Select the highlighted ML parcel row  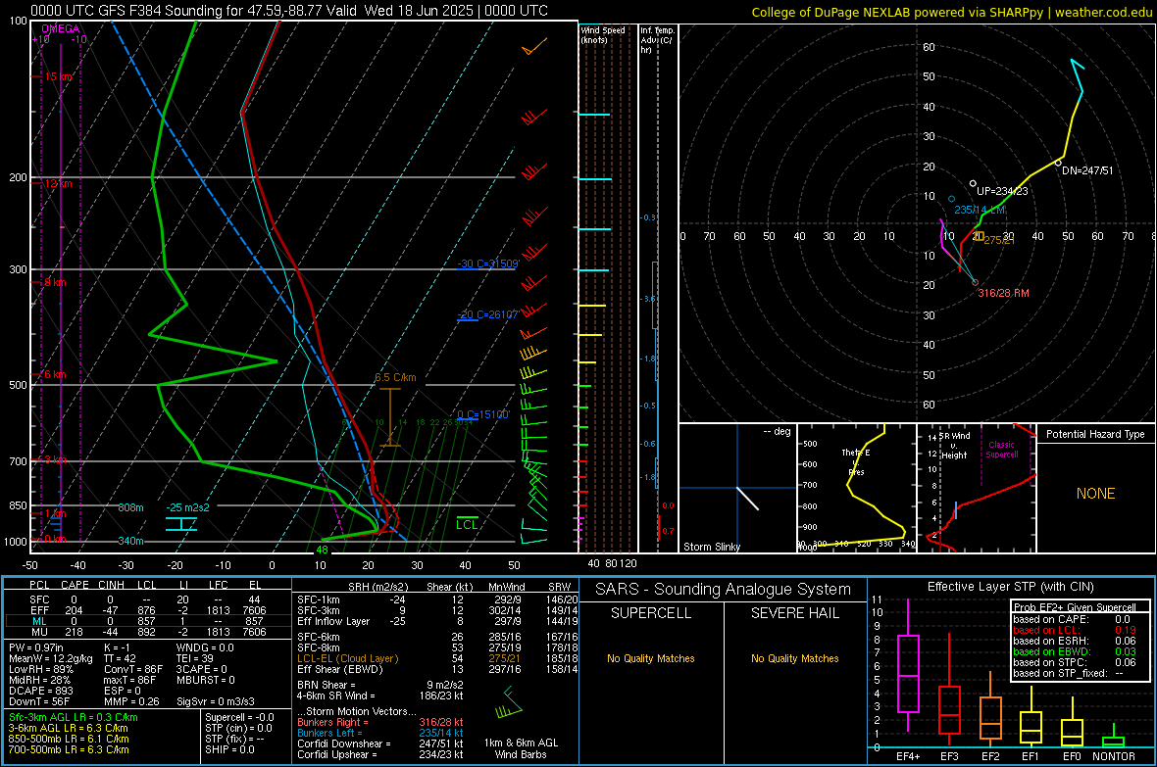[x=147, y=621]
